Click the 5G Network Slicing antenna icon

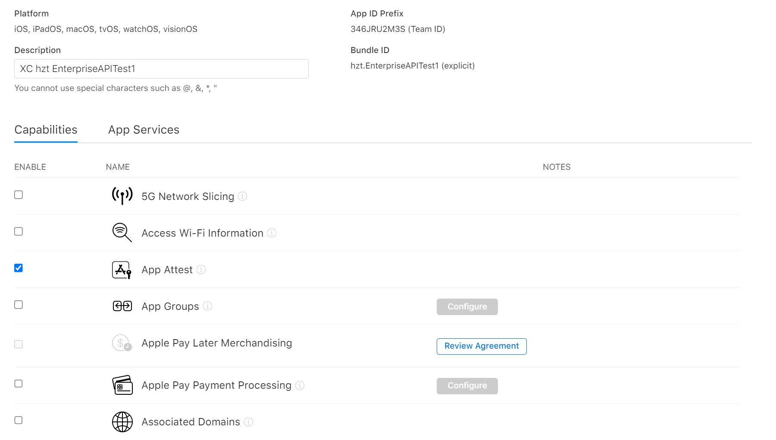pyautogui.click(x=122, y=196)
